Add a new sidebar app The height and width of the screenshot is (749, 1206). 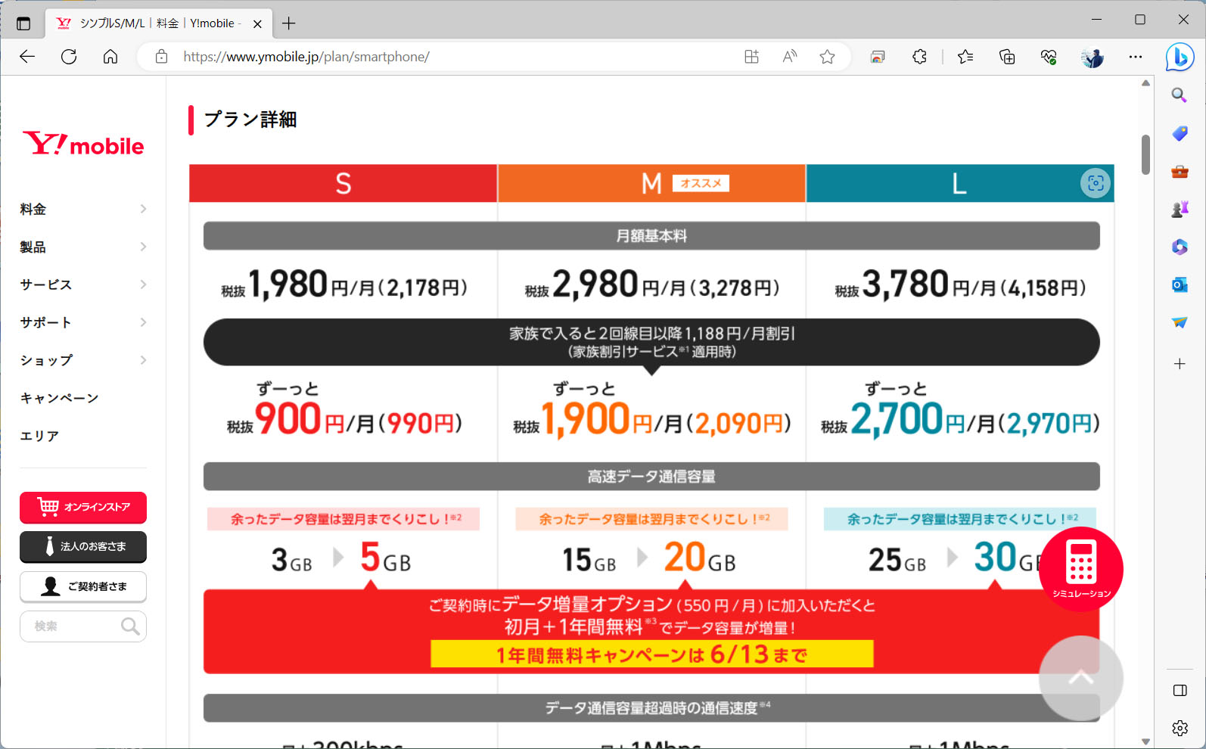[x=1180, y=364]
